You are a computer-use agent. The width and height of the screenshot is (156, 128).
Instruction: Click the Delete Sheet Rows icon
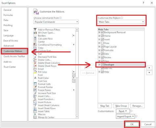(x=35, y=66)
